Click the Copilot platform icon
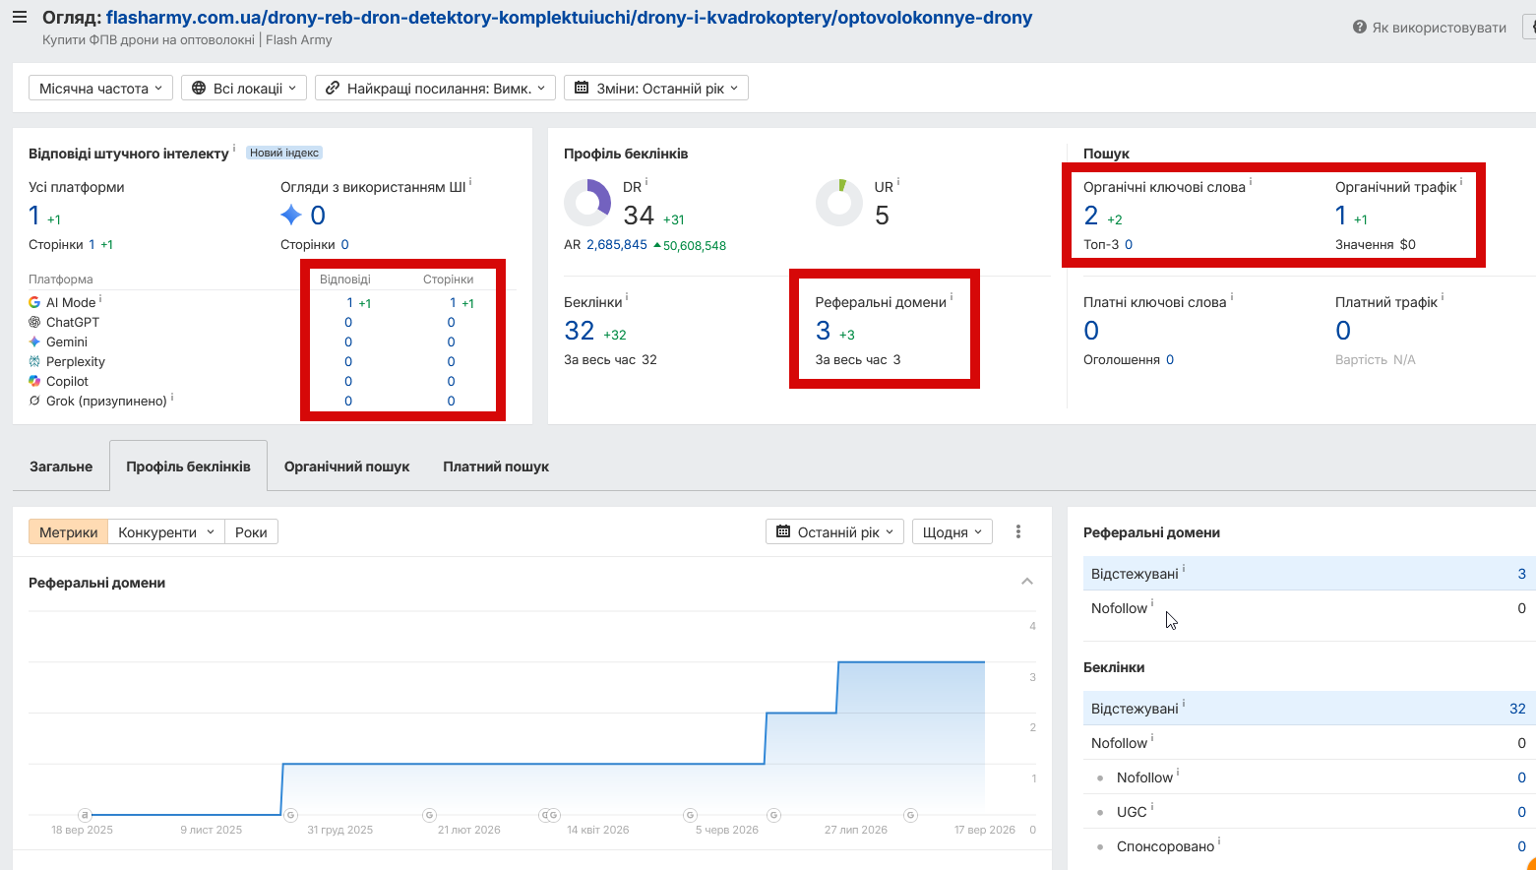The height and width of the screenshot is (870, 1536). 34,381
